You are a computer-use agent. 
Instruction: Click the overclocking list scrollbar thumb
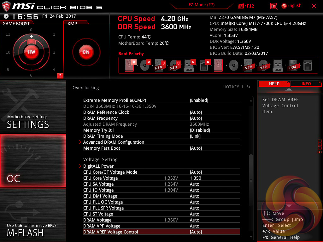pyautogui.click(x=251, y=180)
